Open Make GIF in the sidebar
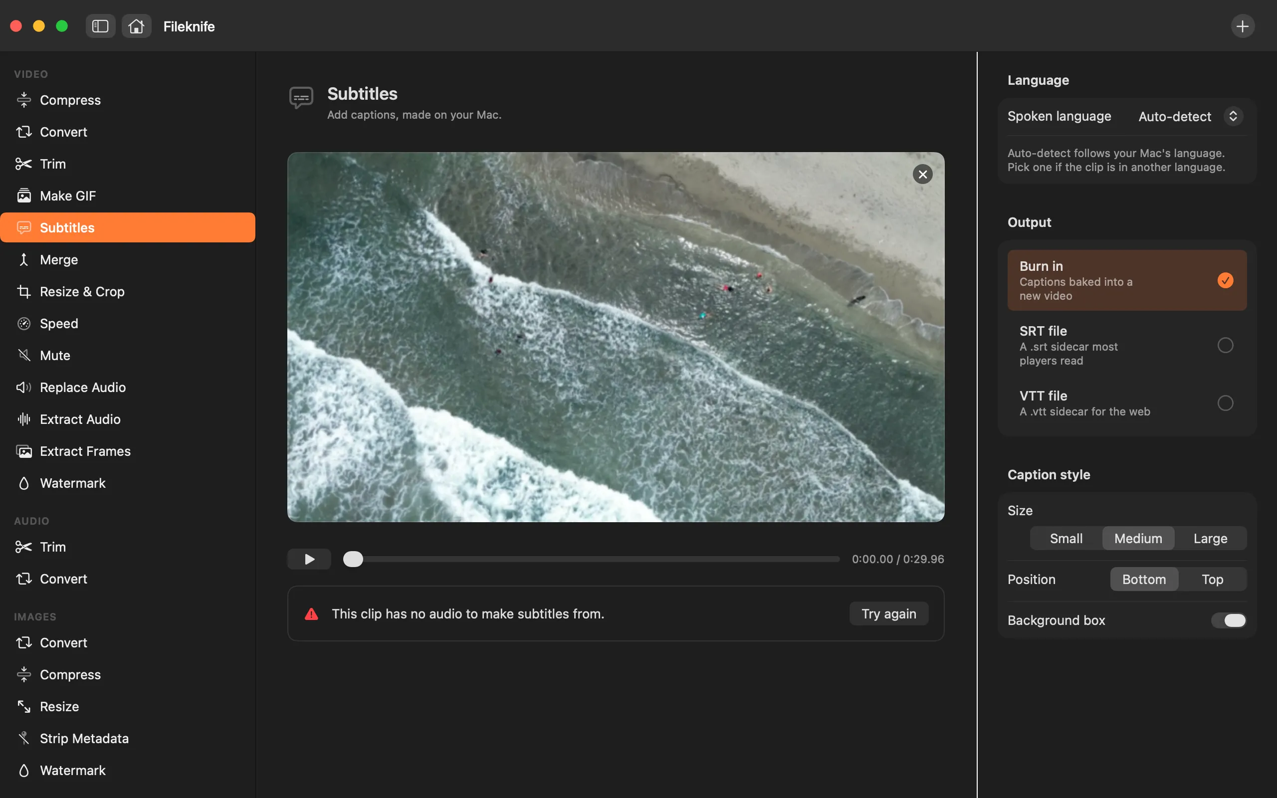The width and height of the screenshot is (1277, 798). pyautogui.click(x=128, y=196)
